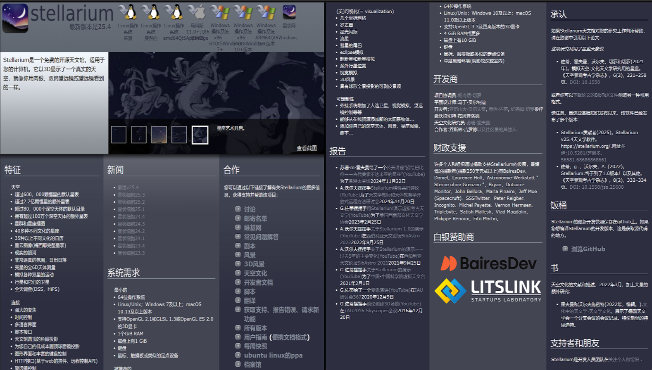Open the 星状细胞23.3 news item
This screenshot has height=370, width=652.
point(131,253)
